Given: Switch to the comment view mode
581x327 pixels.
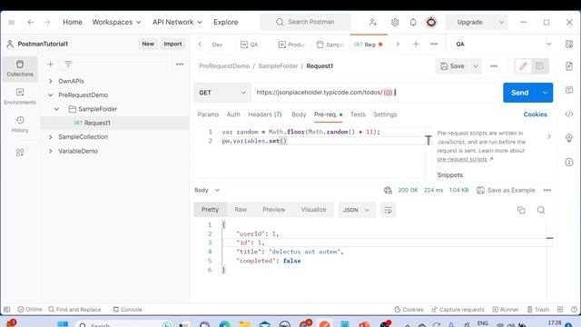Looking at the screenshot, I should tap(539, 66).
